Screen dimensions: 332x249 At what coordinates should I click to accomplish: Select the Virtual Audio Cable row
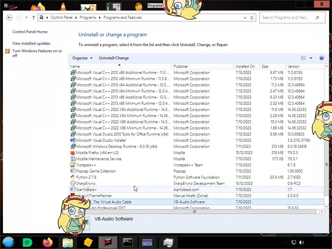pyautogui.click(x=197, y=202)
